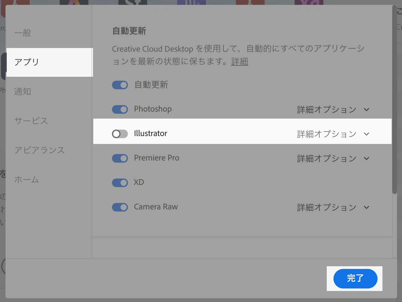Expand 詳細オプション chevron for Premiere Pro
402x302 pixels.
tap(367, 158)
